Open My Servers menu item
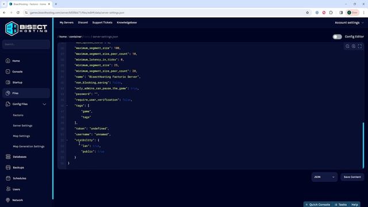Viewport: 368px width, 207px height. tap(67, 22)
